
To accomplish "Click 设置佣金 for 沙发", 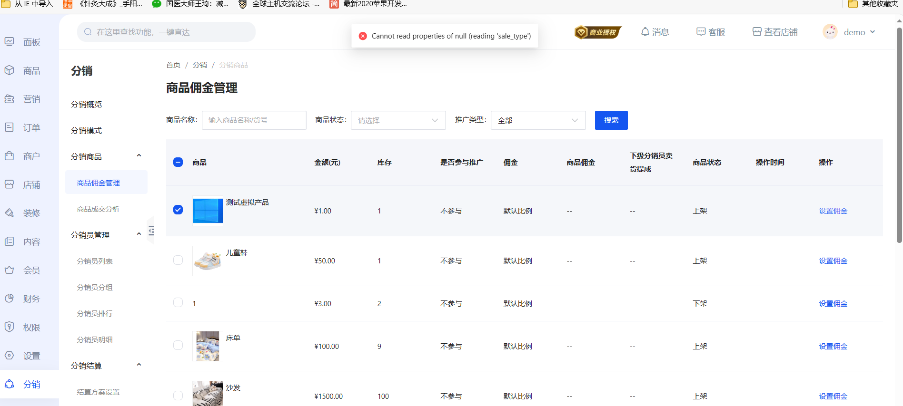I will pos(833,396).
